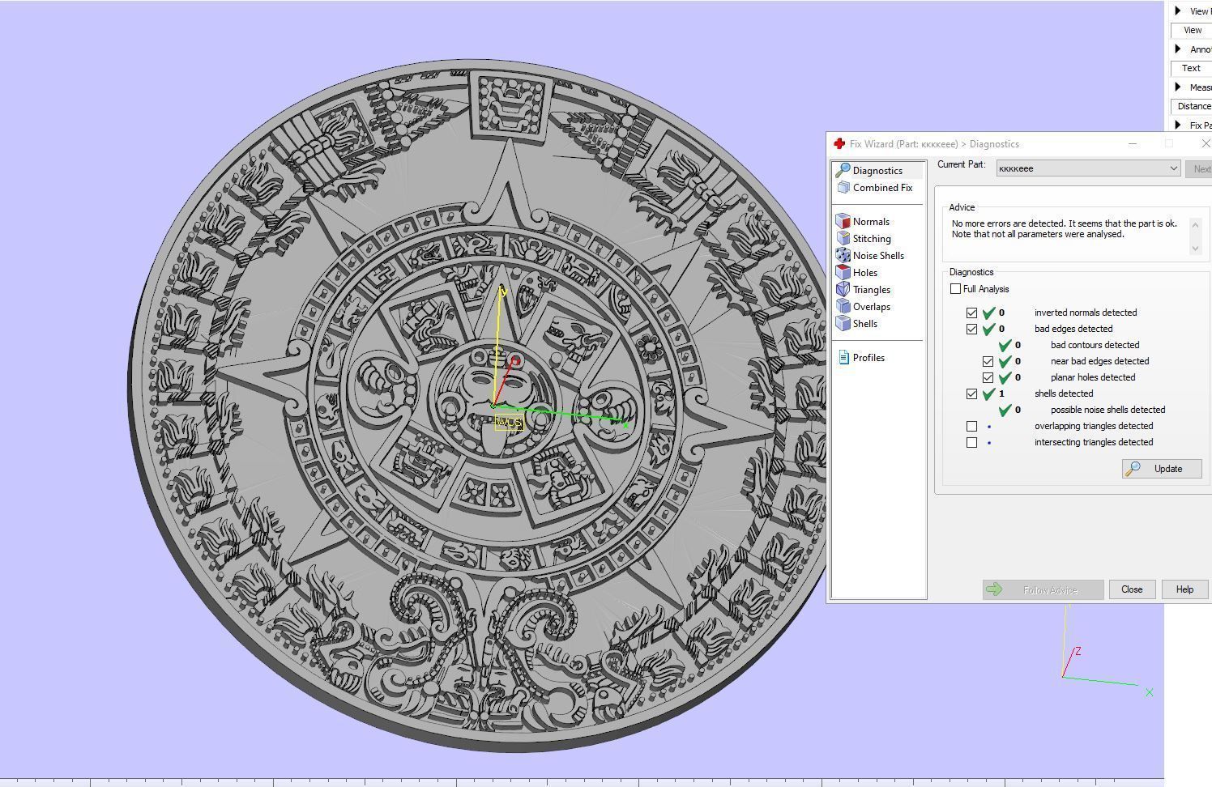Viewport: 1212px width, 787px height.
Task: Select the Holes fix icon
Action: click(843, 272)
